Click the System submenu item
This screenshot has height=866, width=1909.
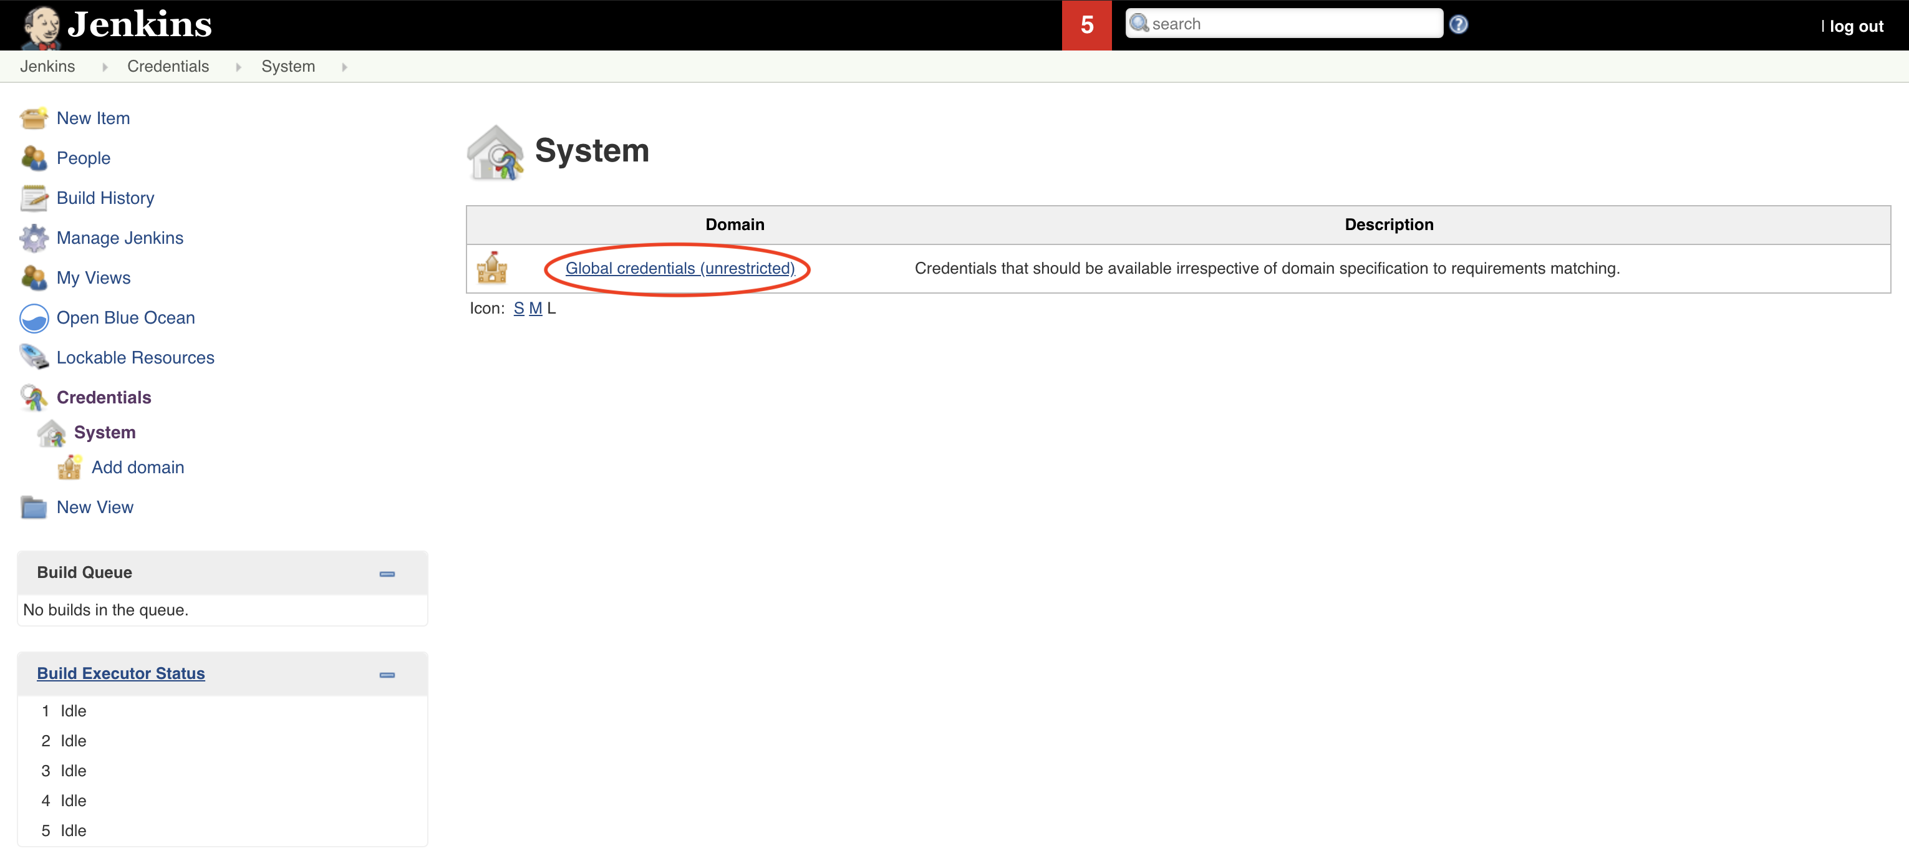[105, 432]
